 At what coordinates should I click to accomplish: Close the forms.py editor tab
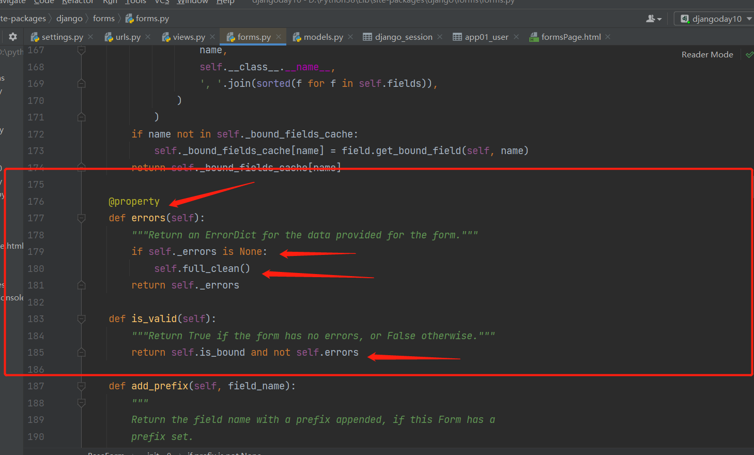[279, 37]
